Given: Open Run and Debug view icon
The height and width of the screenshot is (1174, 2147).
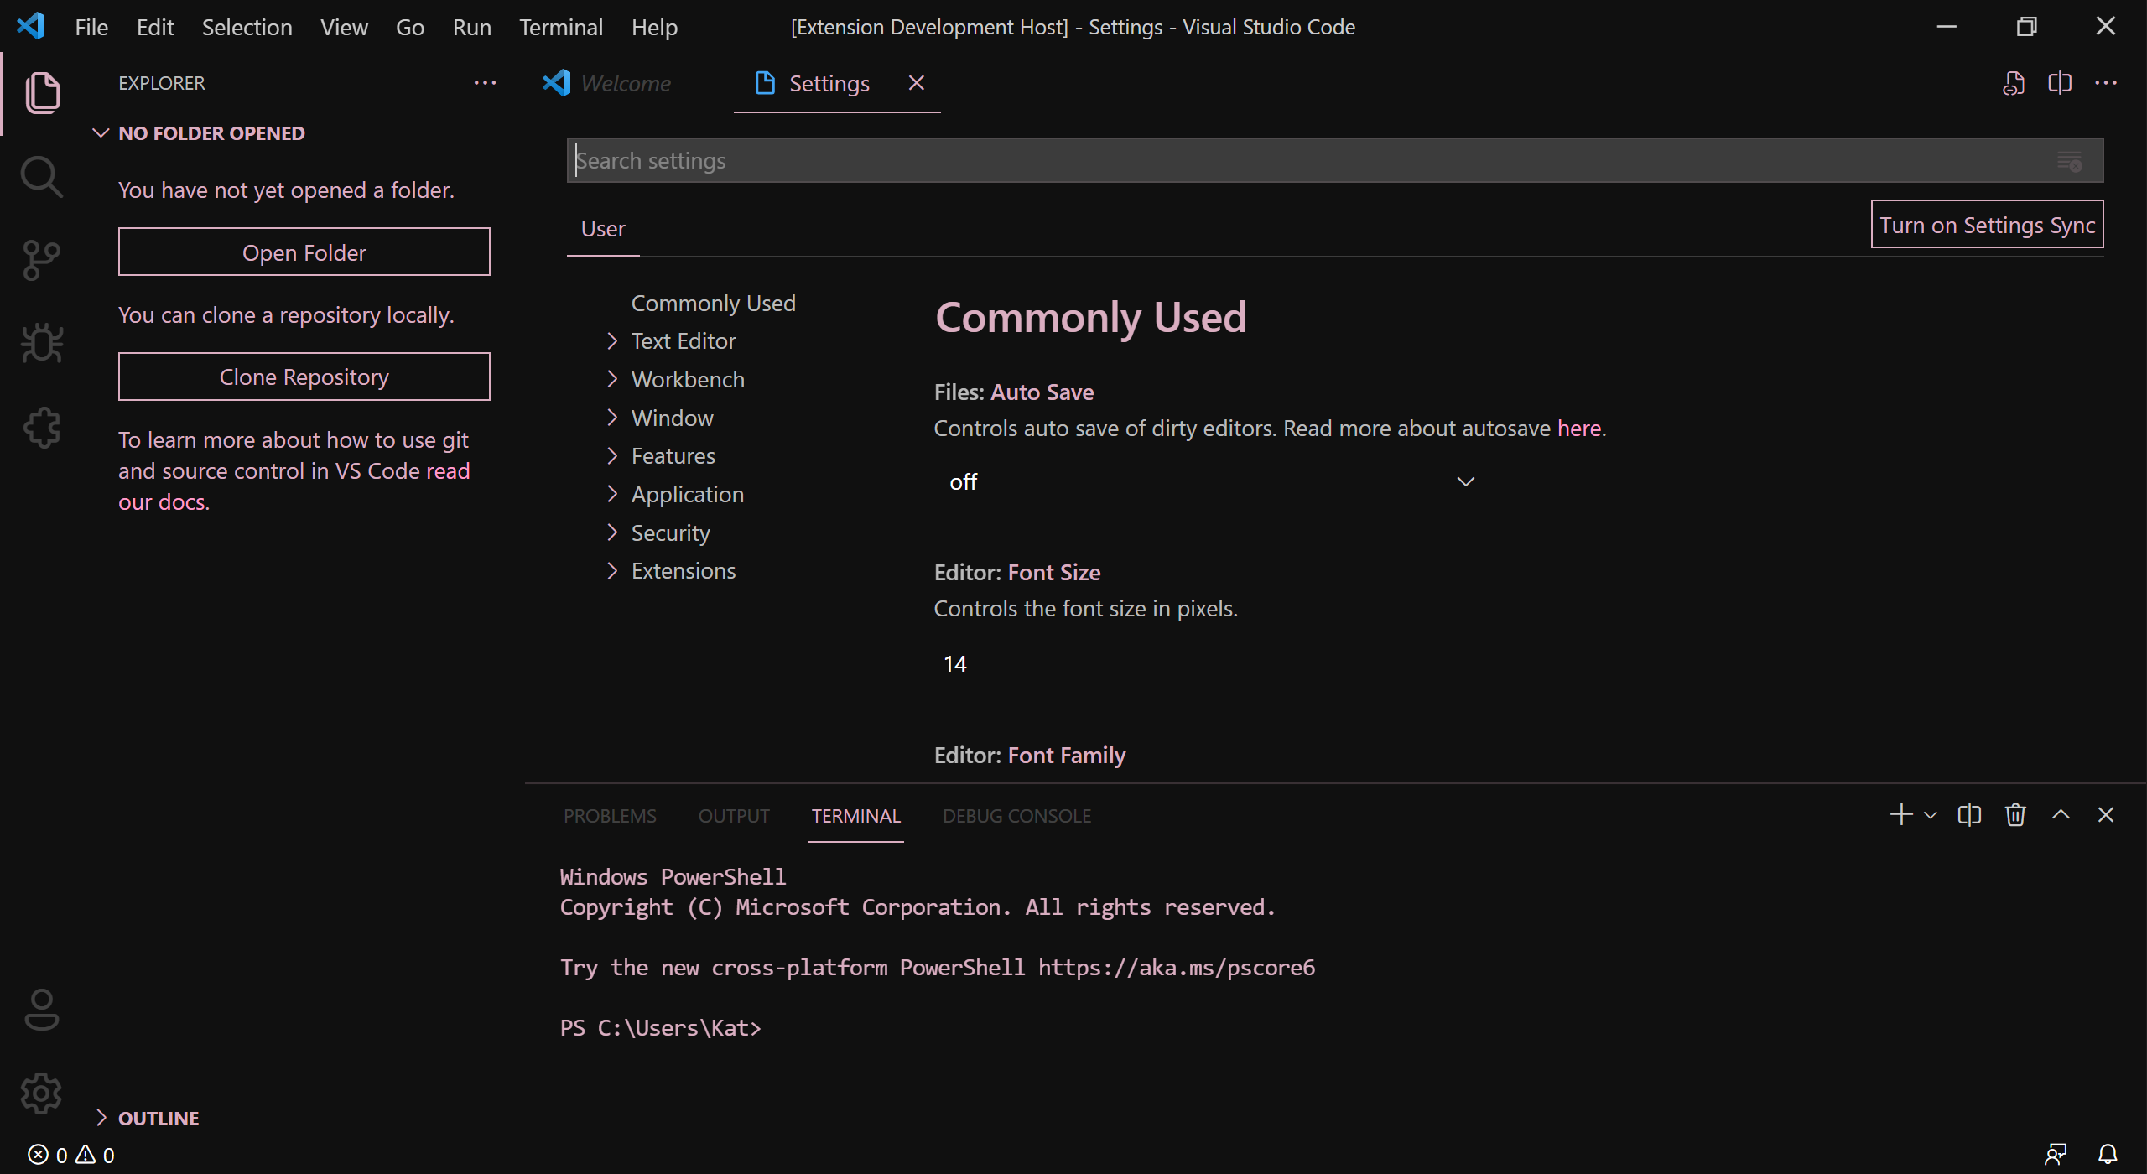Looking at the screenshot, I should [41, 344].
